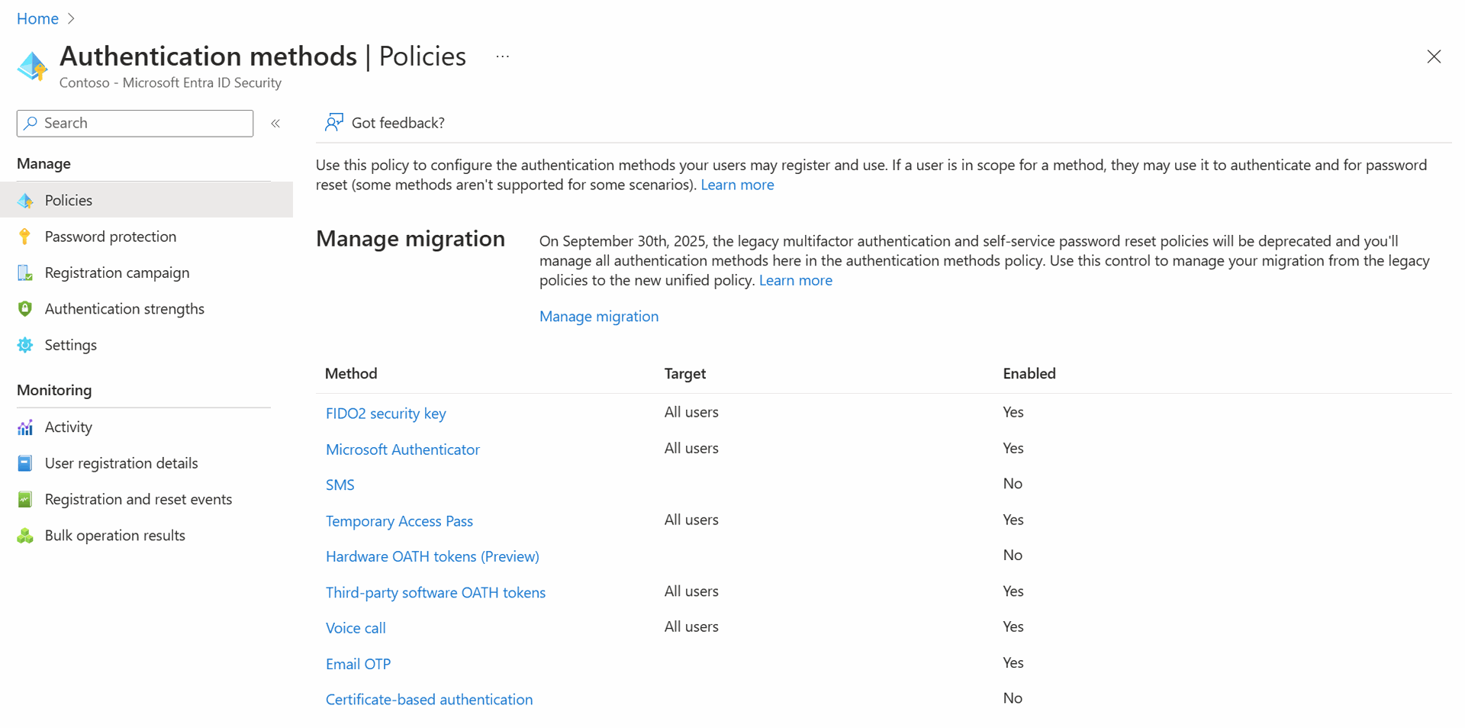Click the Password protection key icon
Image resolution: width=1465 pixels, height=728 pixels.
[x=25, y=237]
